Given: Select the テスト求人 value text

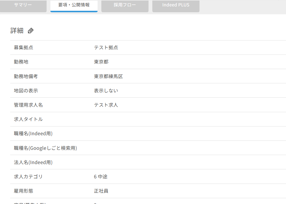Looking at the screenshot, I should coord(106,105).
